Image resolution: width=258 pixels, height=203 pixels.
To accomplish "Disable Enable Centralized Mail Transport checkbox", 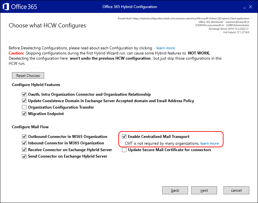I will point(124,136).
